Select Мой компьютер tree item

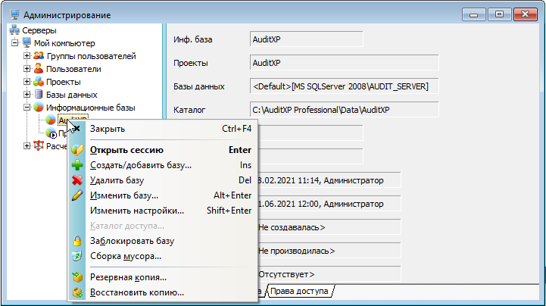click(64, 43)
